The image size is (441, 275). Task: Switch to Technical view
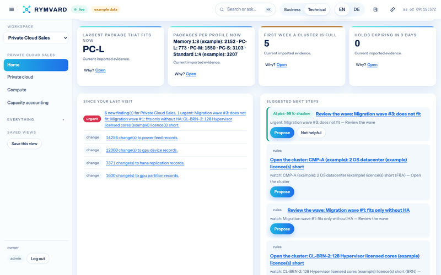[x=316, y=9]
